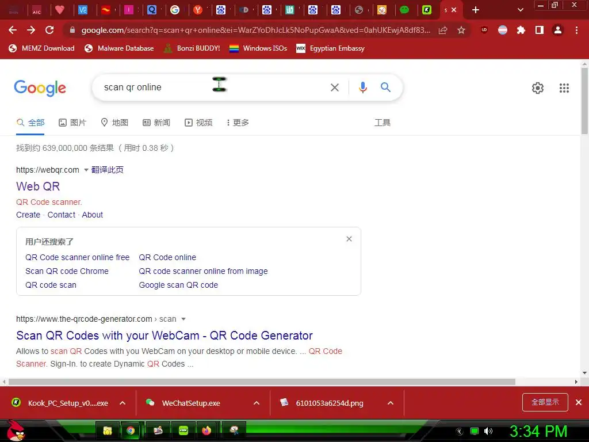This screenshot has height=442, width=589.
Task: Click the striped flag extension icon
Action: pos(503,30)
